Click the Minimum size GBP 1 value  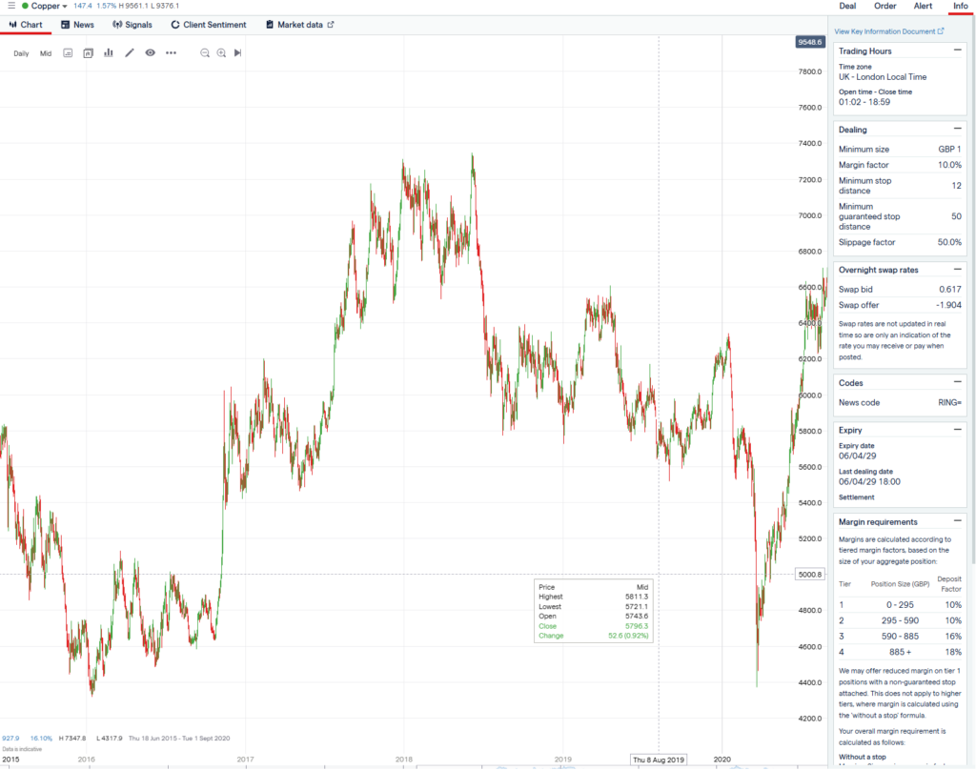tap(949, 150)
